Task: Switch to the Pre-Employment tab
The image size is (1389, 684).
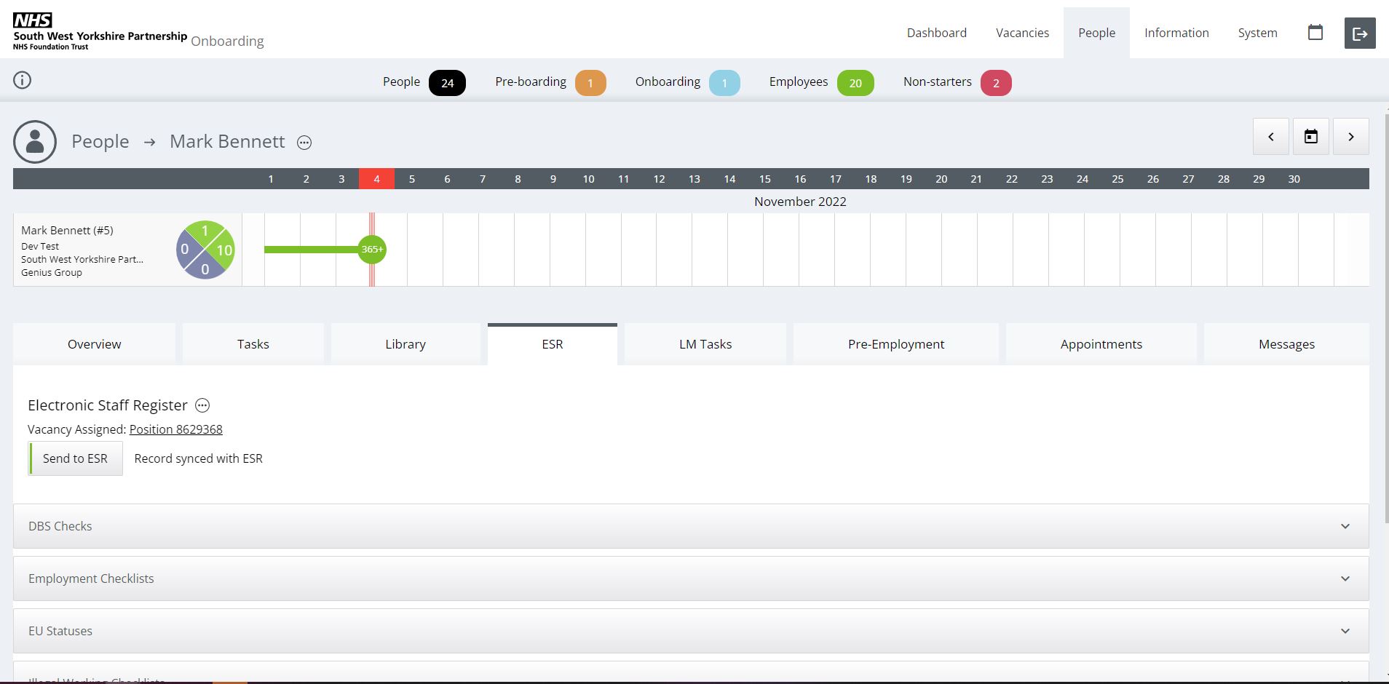Action: 895,344
